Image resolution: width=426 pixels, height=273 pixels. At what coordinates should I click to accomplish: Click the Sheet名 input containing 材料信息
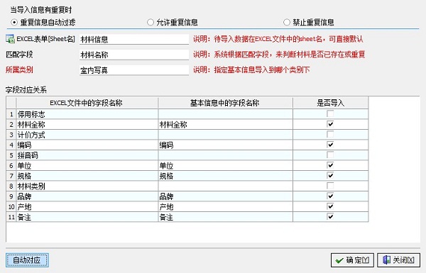tap(134, 39)
